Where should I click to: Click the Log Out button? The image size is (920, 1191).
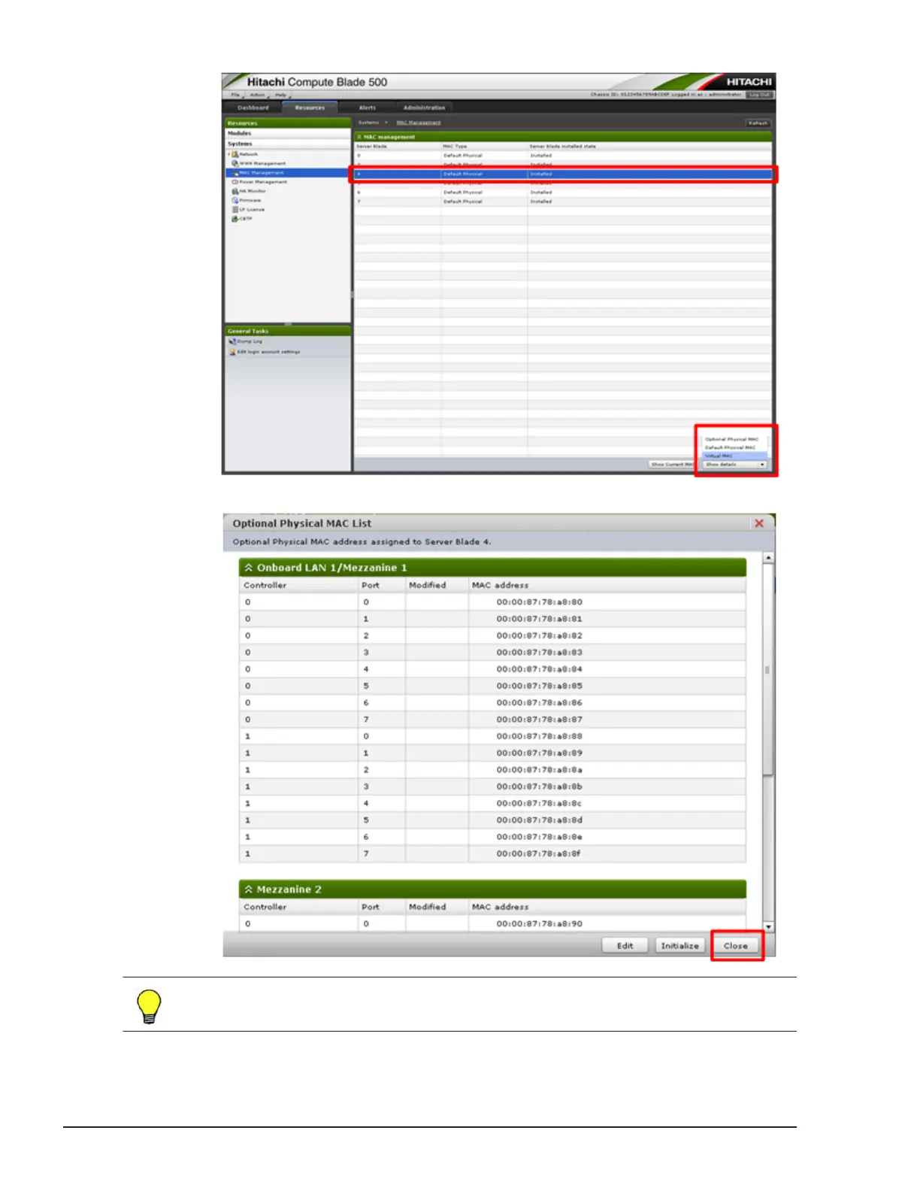pos(759,95)
